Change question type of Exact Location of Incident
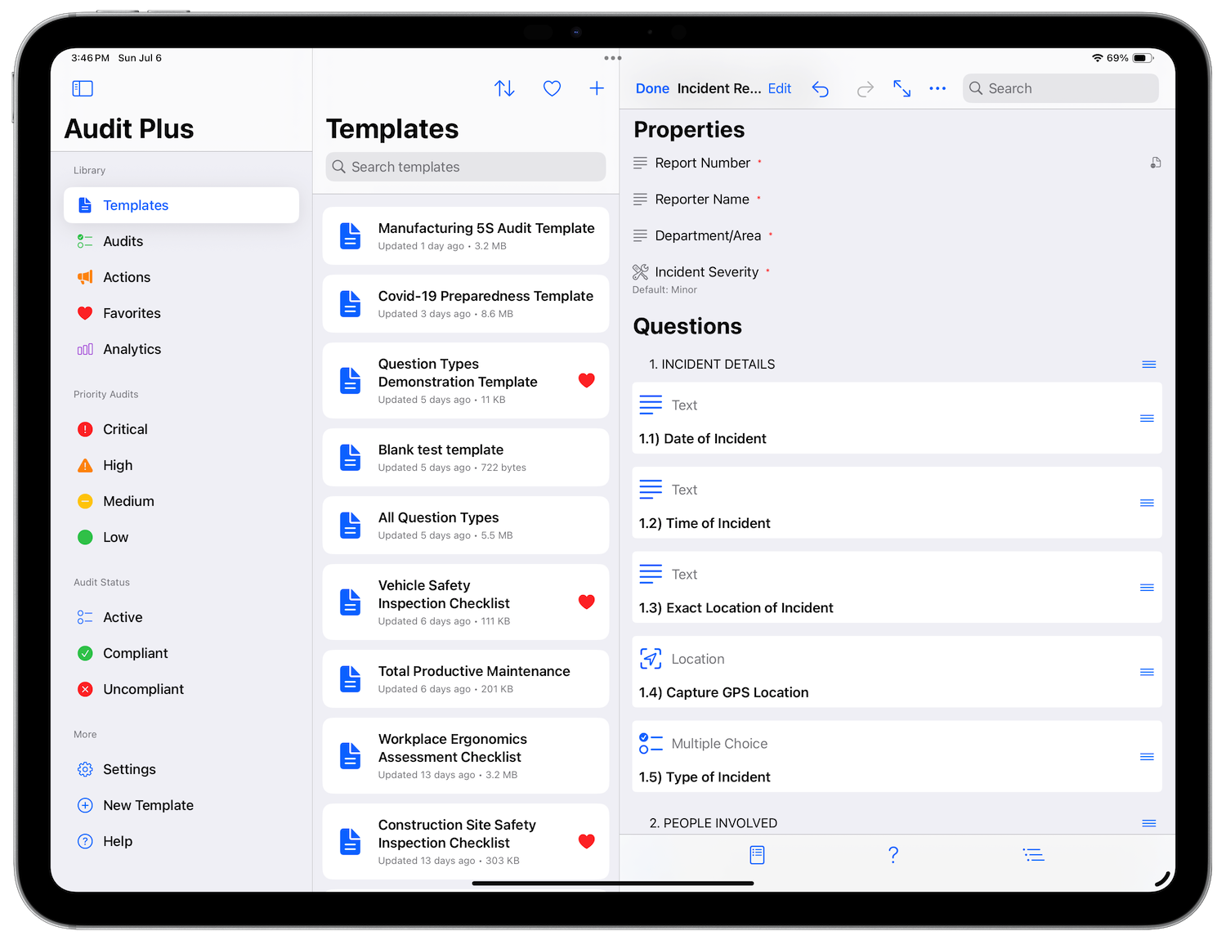 (x=669, y=574)
